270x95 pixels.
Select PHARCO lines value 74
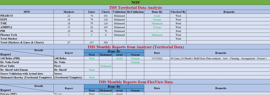[x=91, y=16]
